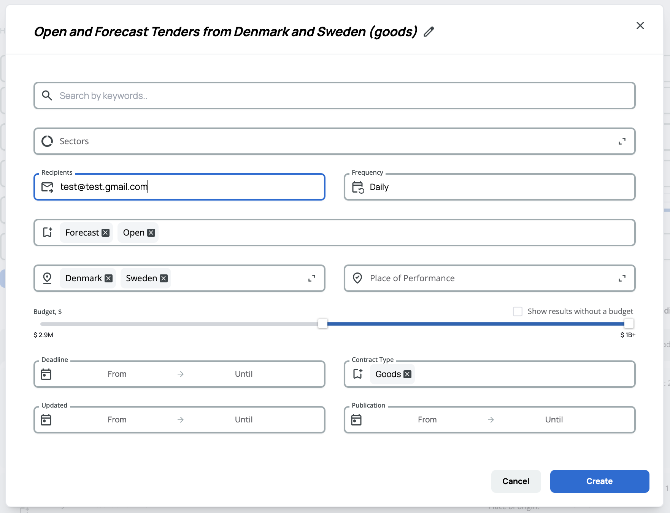
Task: Click the budget minimum slider handle
Action: [322, 323]
